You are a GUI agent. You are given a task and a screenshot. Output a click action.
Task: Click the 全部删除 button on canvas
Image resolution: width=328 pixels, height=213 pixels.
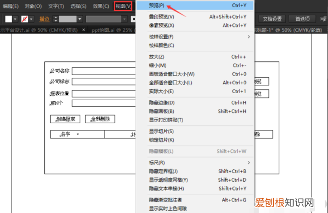pyautogui.click(x=100, y=119)
